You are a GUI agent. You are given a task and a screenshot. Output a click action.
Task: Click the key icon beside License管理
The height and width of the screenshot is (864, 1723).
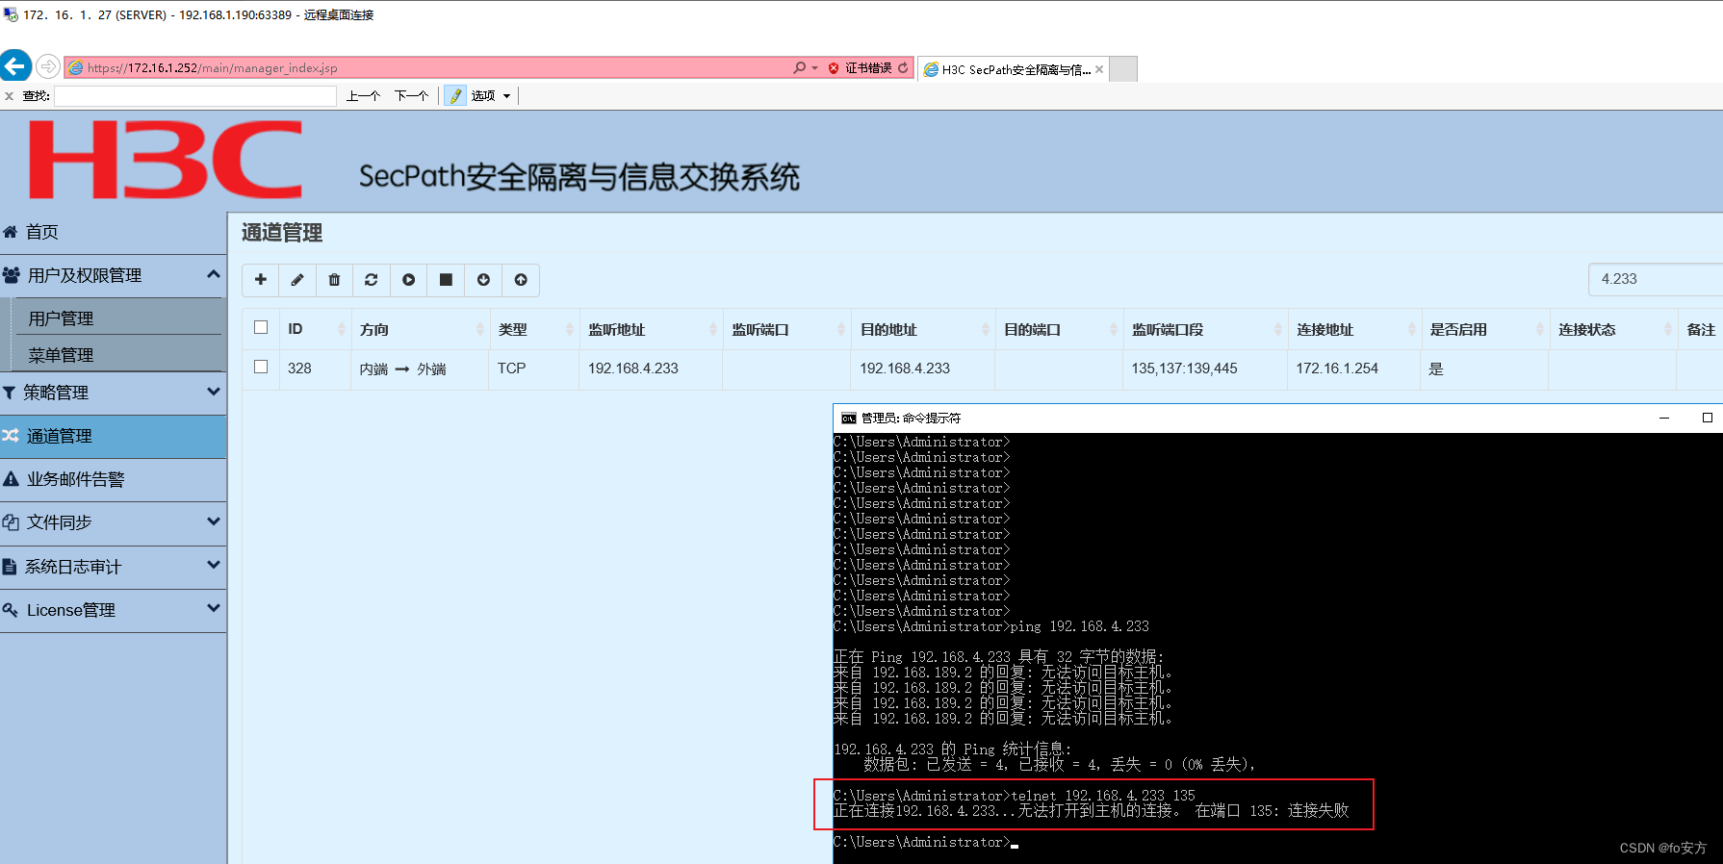[11, 610]
